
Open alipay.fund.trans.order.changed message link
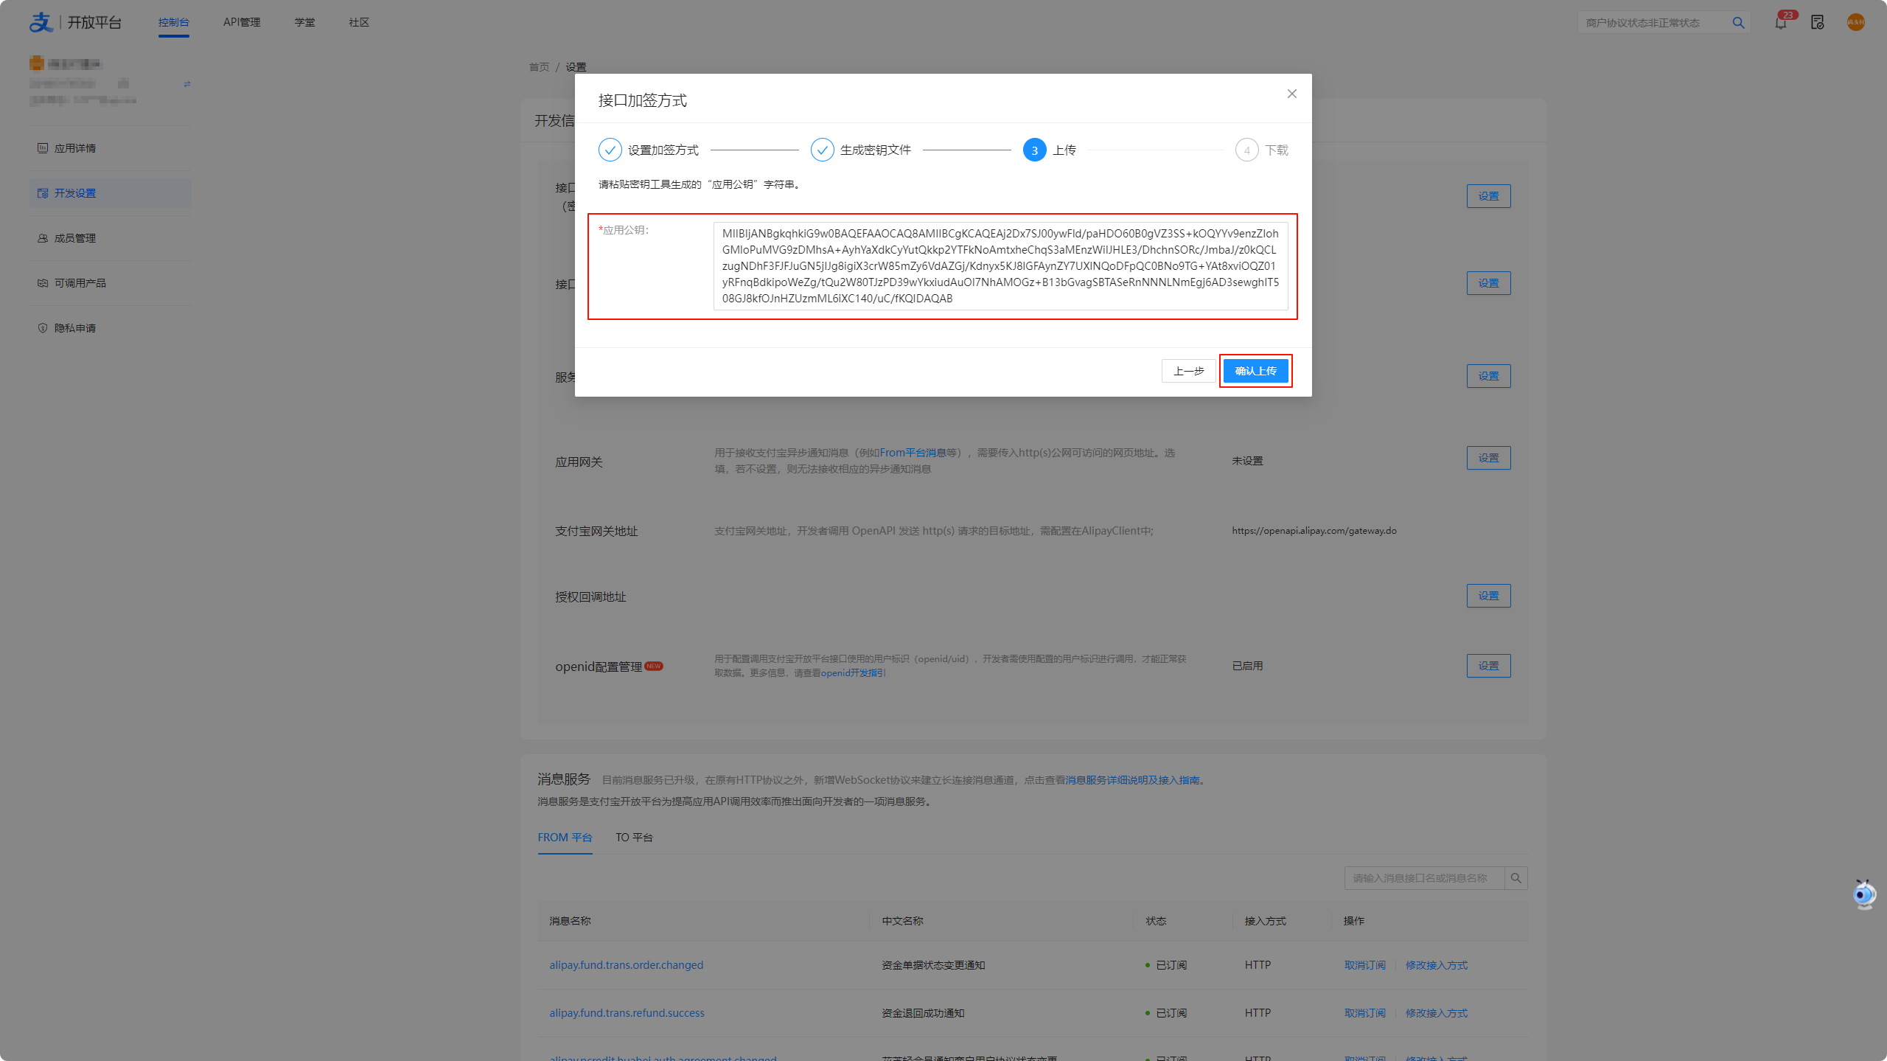pyautogui.click(x=626, y=965)
